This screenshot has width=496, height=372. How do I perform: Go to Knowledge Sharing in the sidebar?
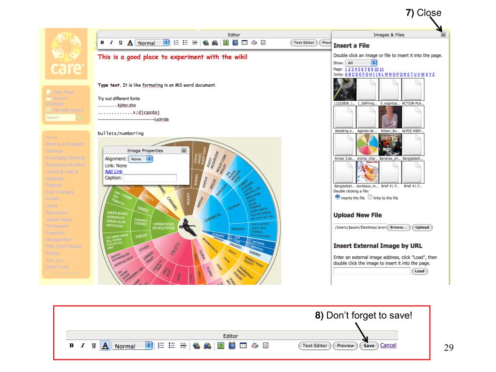65,157
